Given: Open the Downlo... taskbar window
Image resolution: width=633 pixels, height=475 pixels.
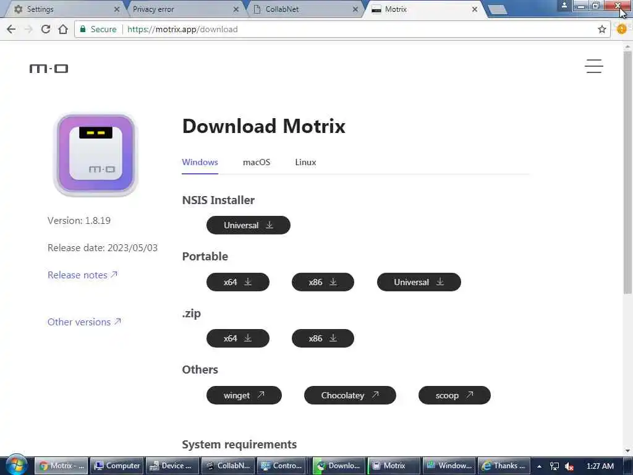Looking at the screenshot, I should click(x=339, y=466).
